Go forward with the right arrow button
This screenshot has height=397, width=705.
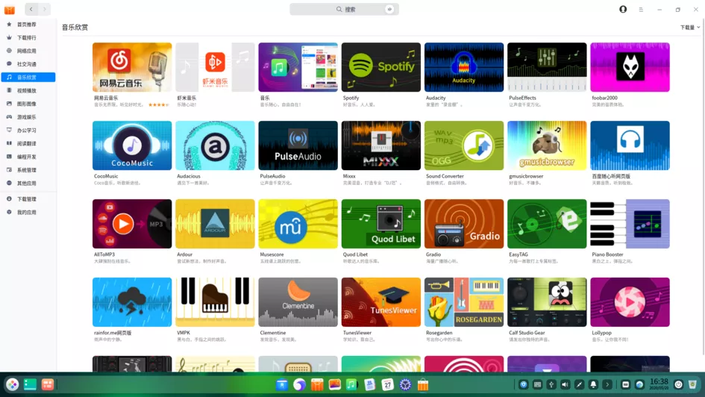(45, 9)
